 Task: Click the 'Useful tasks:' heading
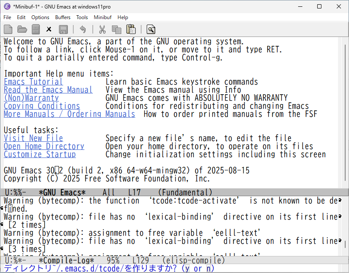[31, 130]
